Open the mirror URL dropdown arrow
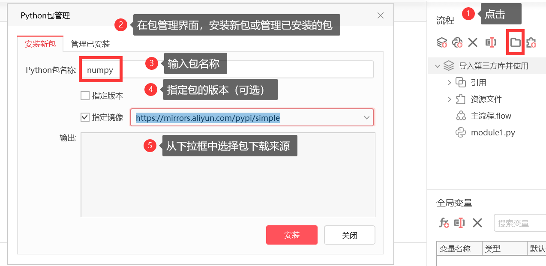This screenshot has height=266, width=546. (367, 117)
